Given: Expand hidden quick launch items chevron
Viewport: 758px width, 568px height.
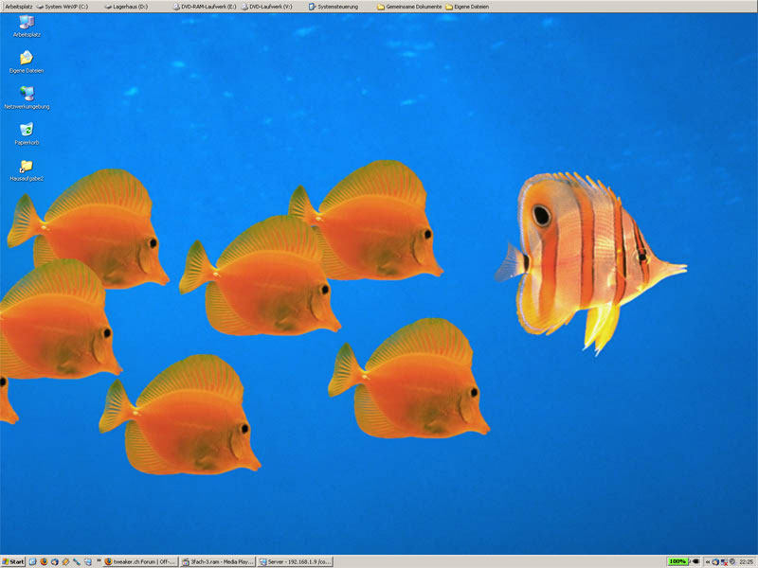Looking at the screenshot, I should 98,561.
